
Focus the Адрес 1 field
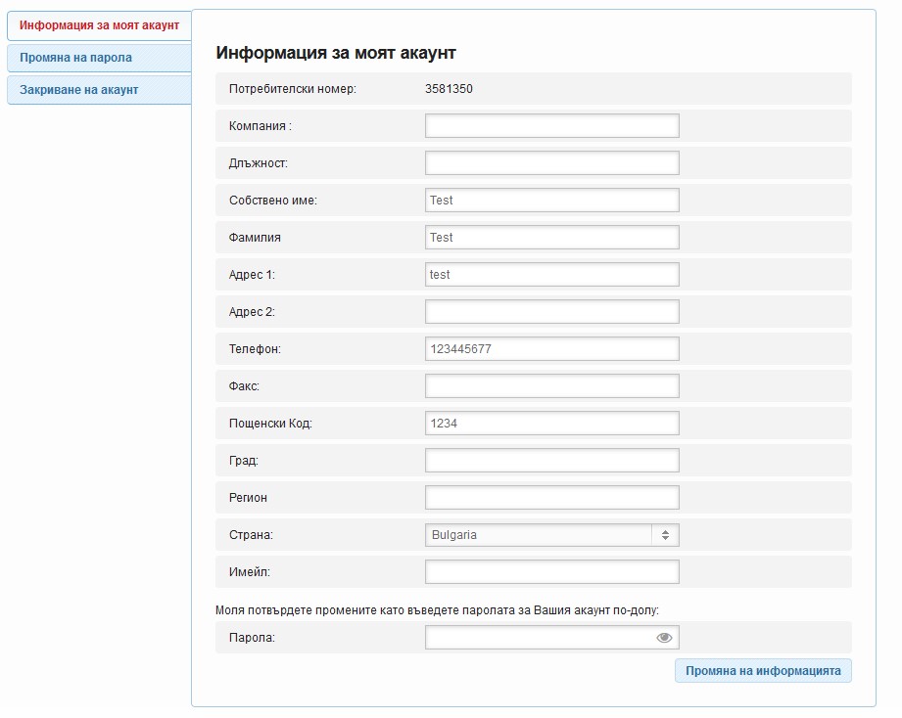click(551, 275)
